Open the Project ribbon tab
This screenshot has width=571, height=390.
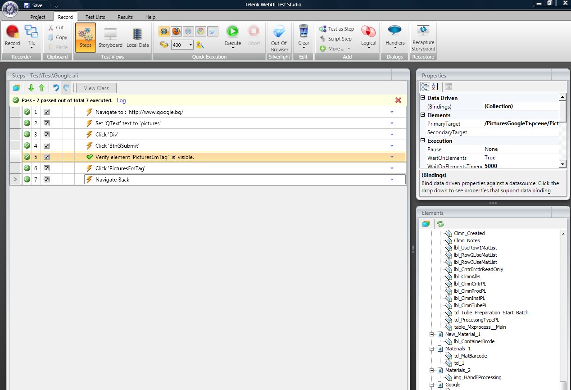pyautogui.click(x=38, y=17)
